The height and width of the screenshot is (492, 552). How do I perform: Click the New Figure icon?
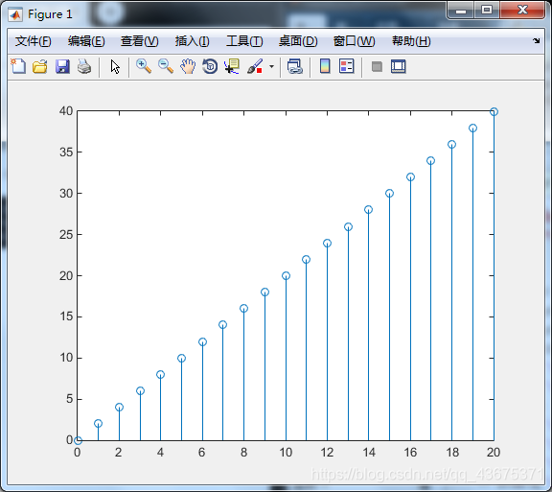18,66
